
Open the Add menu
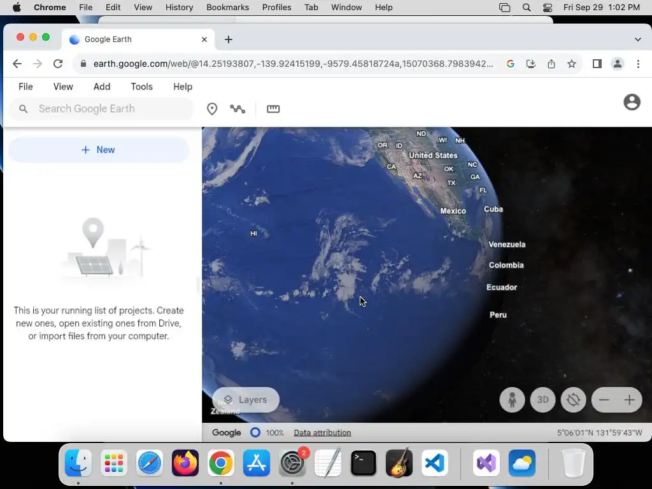(101, 87)
